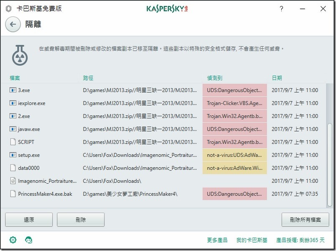Image resolution: width=336 pixels, height=251 pixels.
Task: Sort by the 偵測到 column header
Action: (215, 78)
